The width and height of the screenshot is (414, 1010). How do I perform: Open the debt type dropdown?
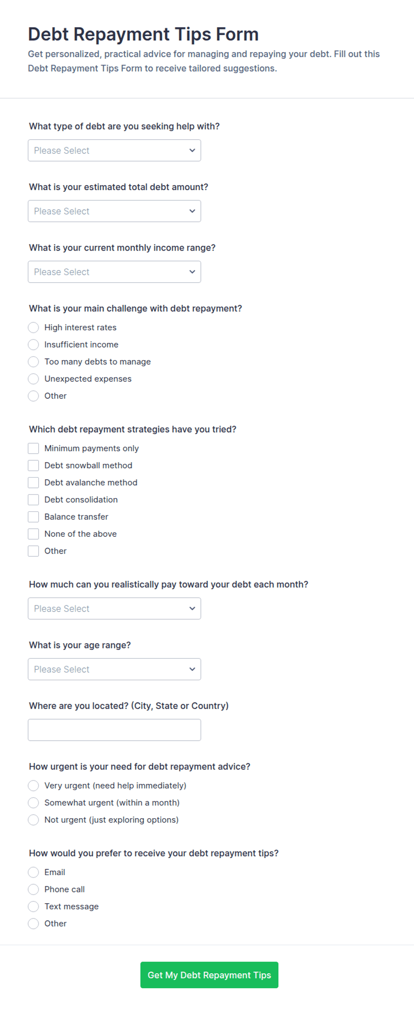click(114, 150)
